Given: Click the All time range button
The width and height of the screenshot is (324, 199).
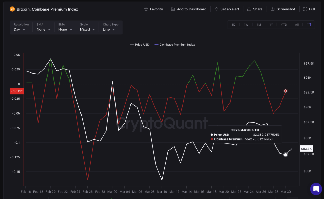Looking at the screenshot, I should (x=297, y=24).
